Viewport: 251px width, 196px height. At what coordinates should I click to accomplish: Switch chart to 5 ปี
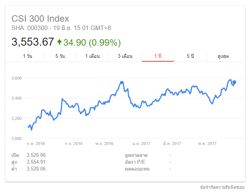[190, 56]
